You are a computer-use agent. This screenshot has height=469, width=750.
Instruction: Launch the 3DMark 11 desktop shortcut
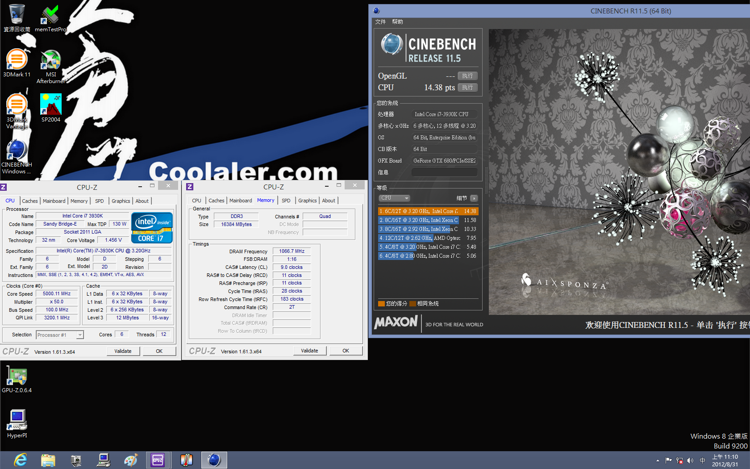tap(17, 63)
